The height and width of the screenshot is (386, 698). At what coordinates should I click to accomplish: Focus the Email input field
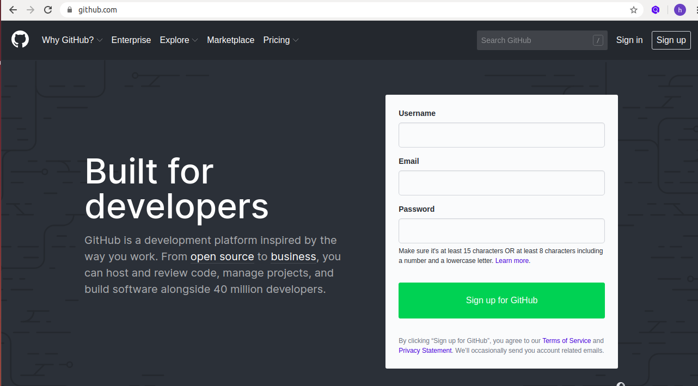pos(501,183)
